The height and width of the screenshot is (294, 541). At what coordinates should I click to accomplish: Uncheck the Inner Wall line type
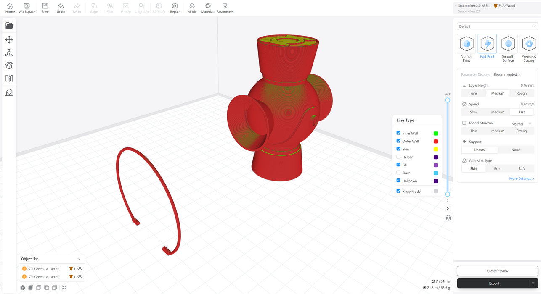398,133
